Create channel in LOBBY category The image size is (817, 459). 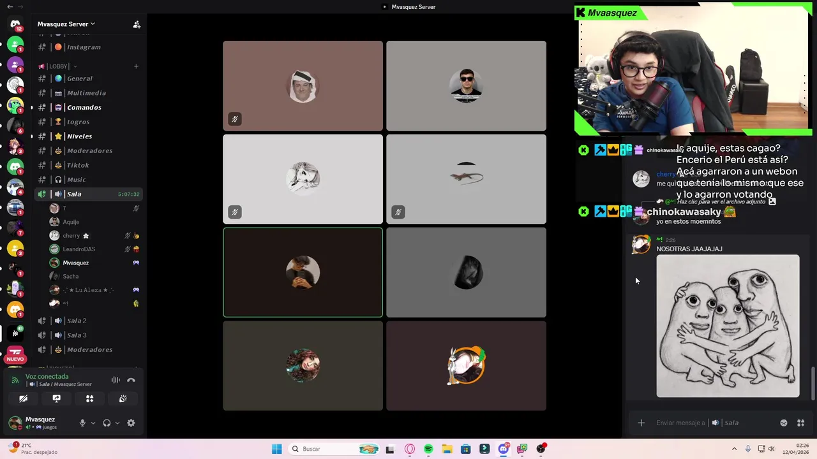[135, 66]
